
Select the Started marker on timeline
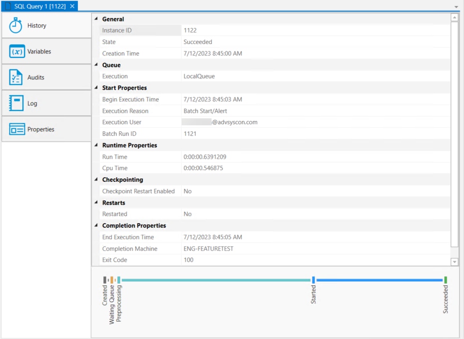tap(313, 280)
